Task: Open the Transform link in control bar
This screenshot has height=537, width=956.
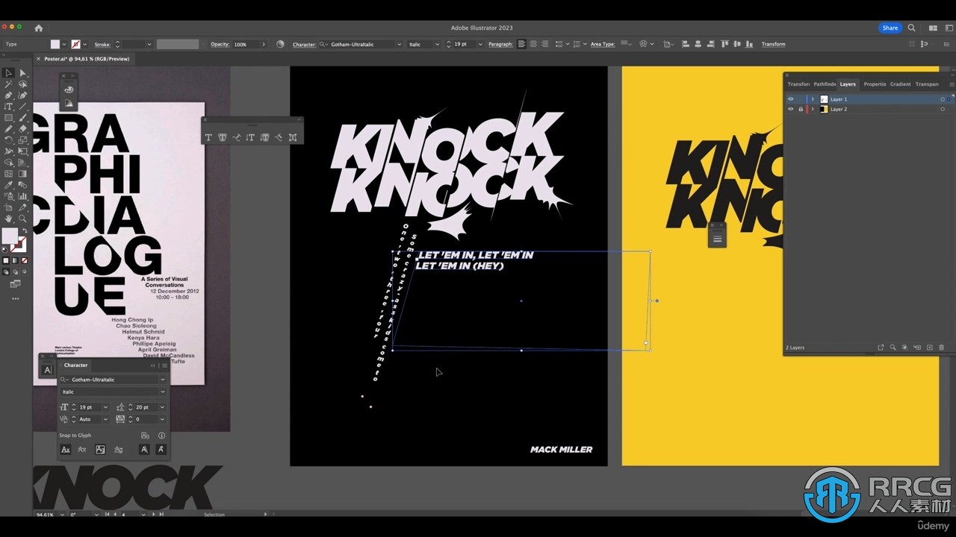Action: pyautogui.click(x=773, y=44)
